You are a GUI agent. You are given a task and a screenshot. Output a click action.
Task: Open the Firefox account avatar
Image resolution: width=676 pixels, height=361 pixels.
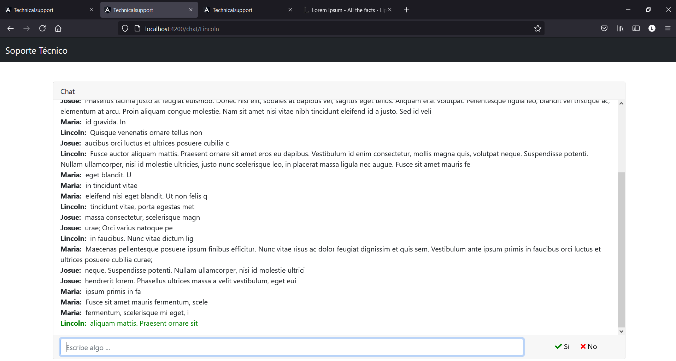(x=652, y=29)
